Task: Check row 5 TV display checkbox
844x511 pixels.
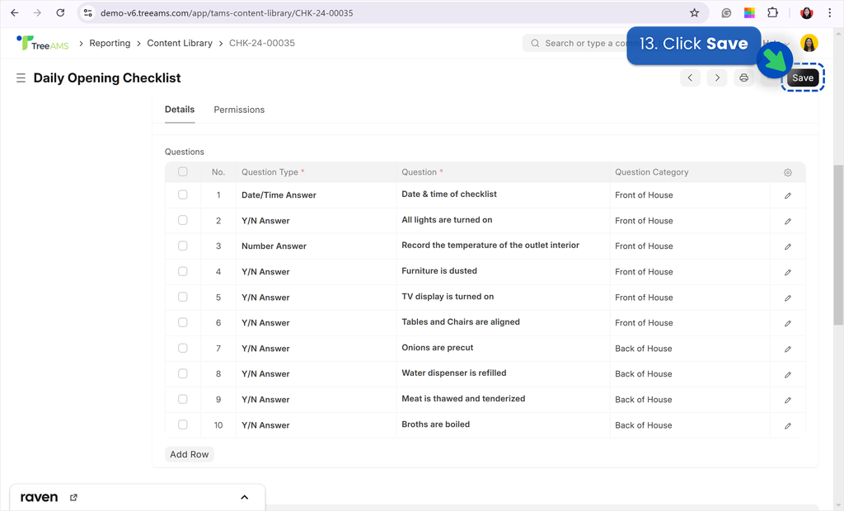Action: [x=182, y=297]
